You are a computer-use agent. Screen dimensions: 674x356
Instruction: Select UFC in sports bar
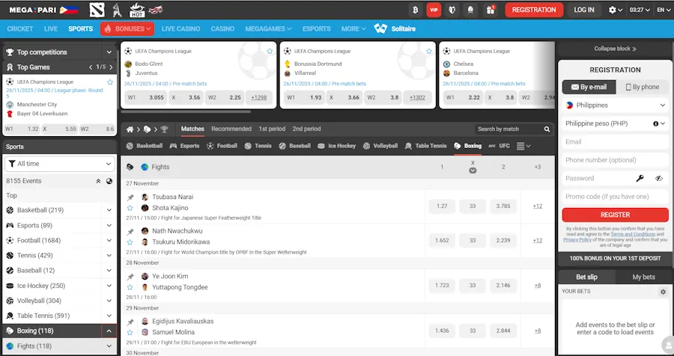[x=499, y=146]
